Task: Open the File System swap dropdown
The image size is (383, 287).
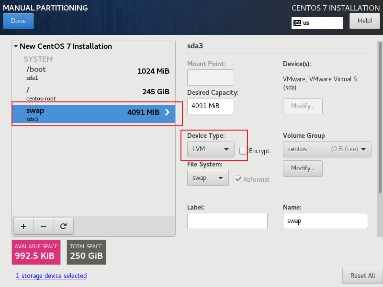Action: pos(207,178)
